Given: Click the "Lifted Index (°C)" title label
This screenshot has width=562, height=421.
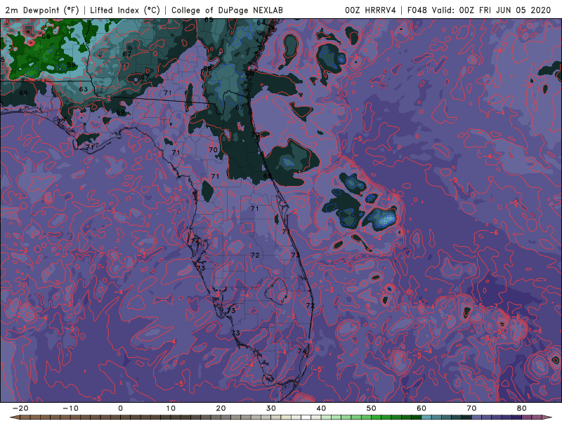Looking at the screenshot, I should click(125, 10).
